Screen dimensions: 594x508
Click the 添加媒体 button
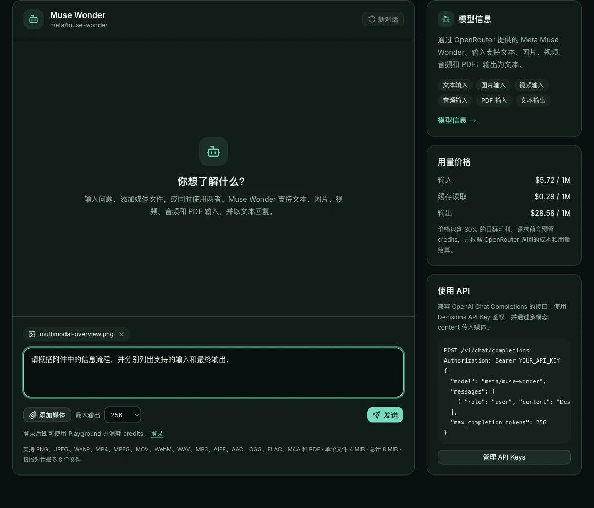pyautogui.click(x=47, y=415)
